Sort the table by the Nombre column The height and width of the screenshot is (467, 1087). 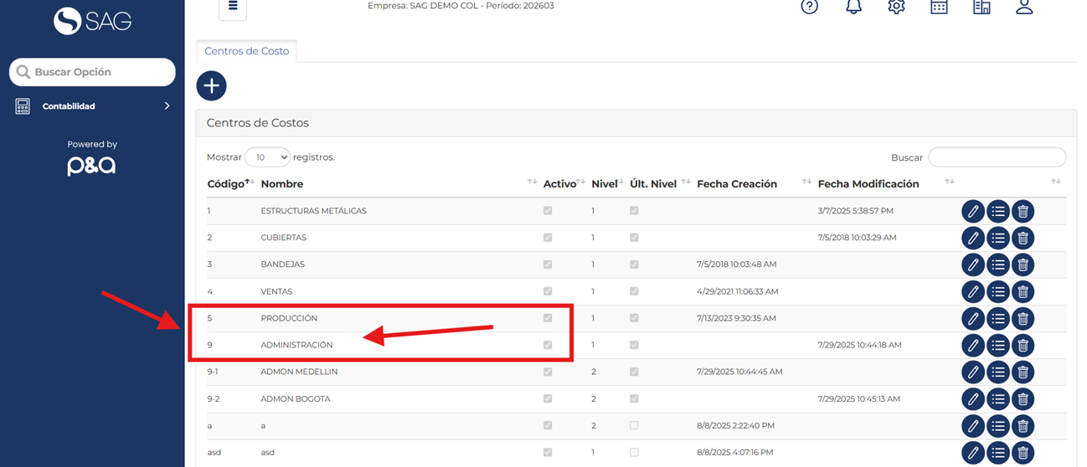click(x=281, y=184)
